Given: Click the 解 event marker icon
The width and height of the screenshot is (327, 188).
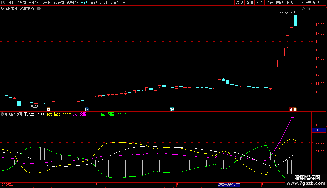Looking at the screenshot, I should coord(172,109).
